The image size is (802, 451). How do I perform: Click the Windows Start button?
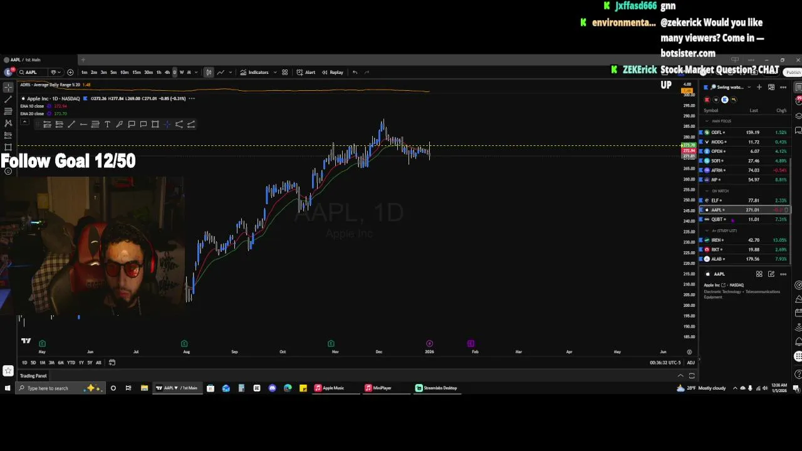[x=8, y=388]
